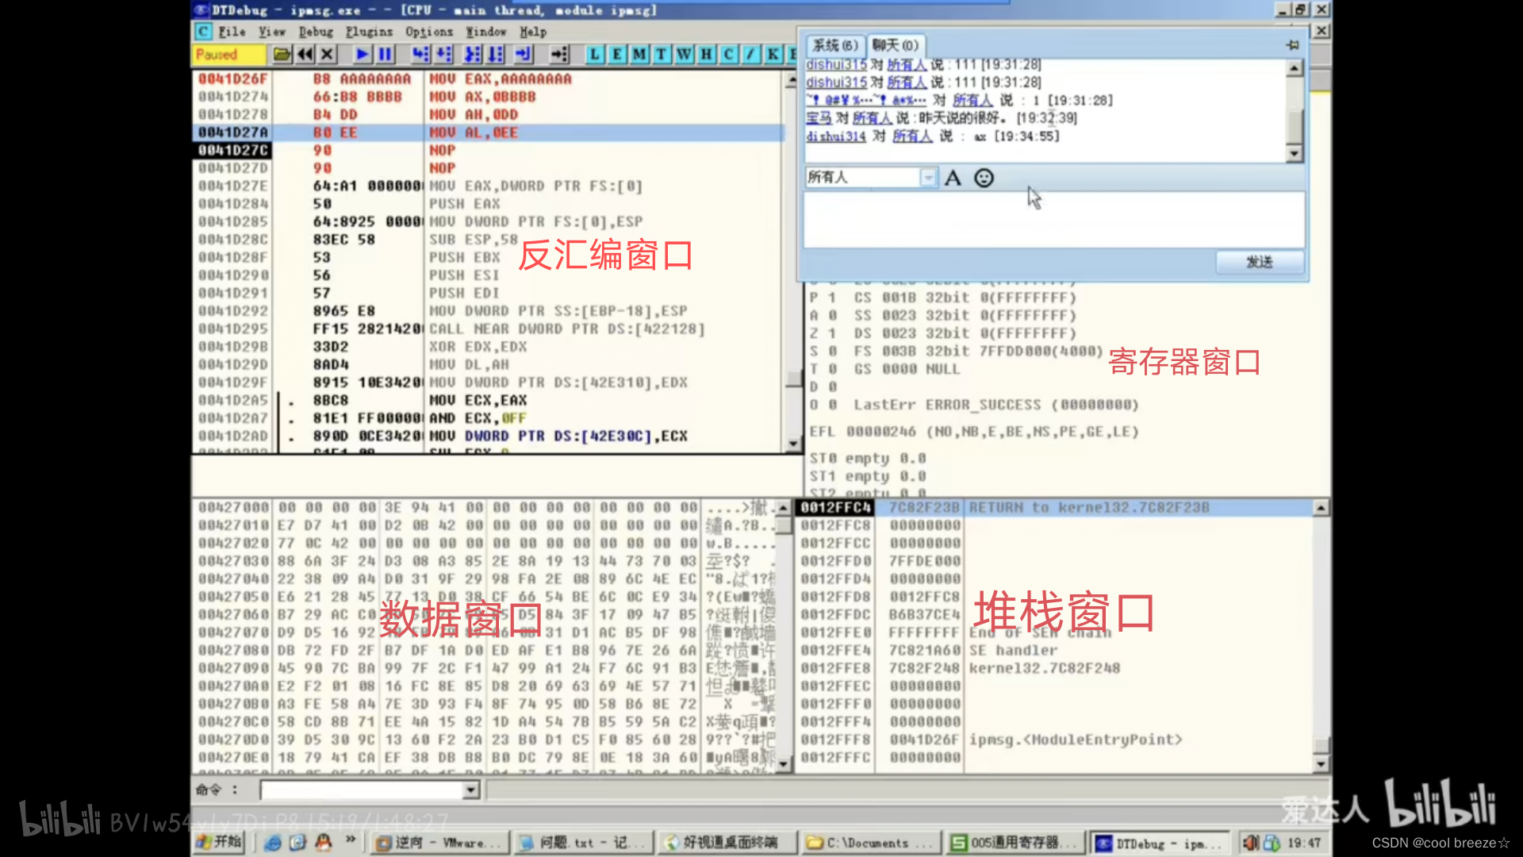Open Executable modules via the E icon
Image resolution: width=1523 pixels, height=857 pixels.
pyautogui.click(x=617, y=55)
